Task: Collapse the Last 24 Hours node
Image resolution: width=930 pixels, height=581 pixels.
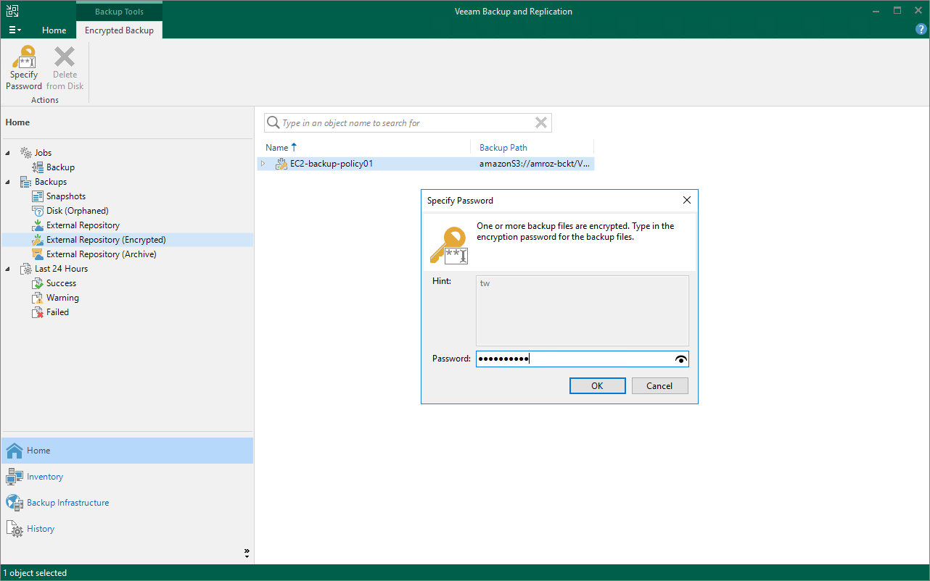Action: (9, 269)
